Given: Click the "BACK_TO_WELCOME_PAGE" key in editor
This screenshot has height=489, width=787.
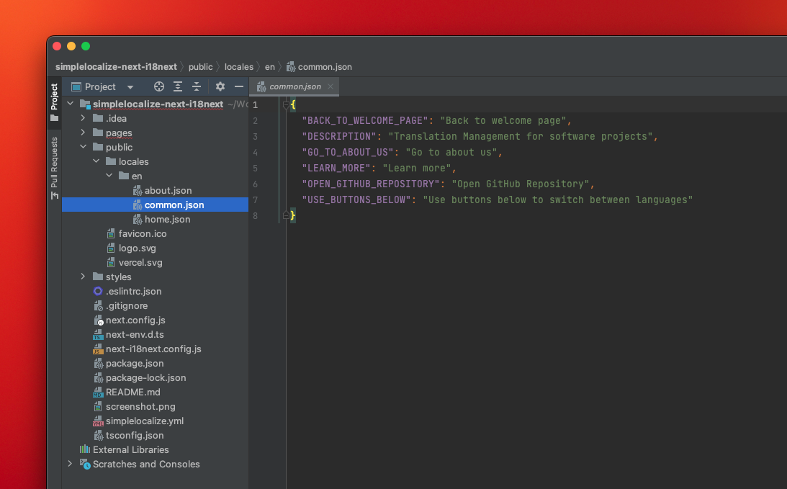Looking at the screenshot, I should 365,120.
